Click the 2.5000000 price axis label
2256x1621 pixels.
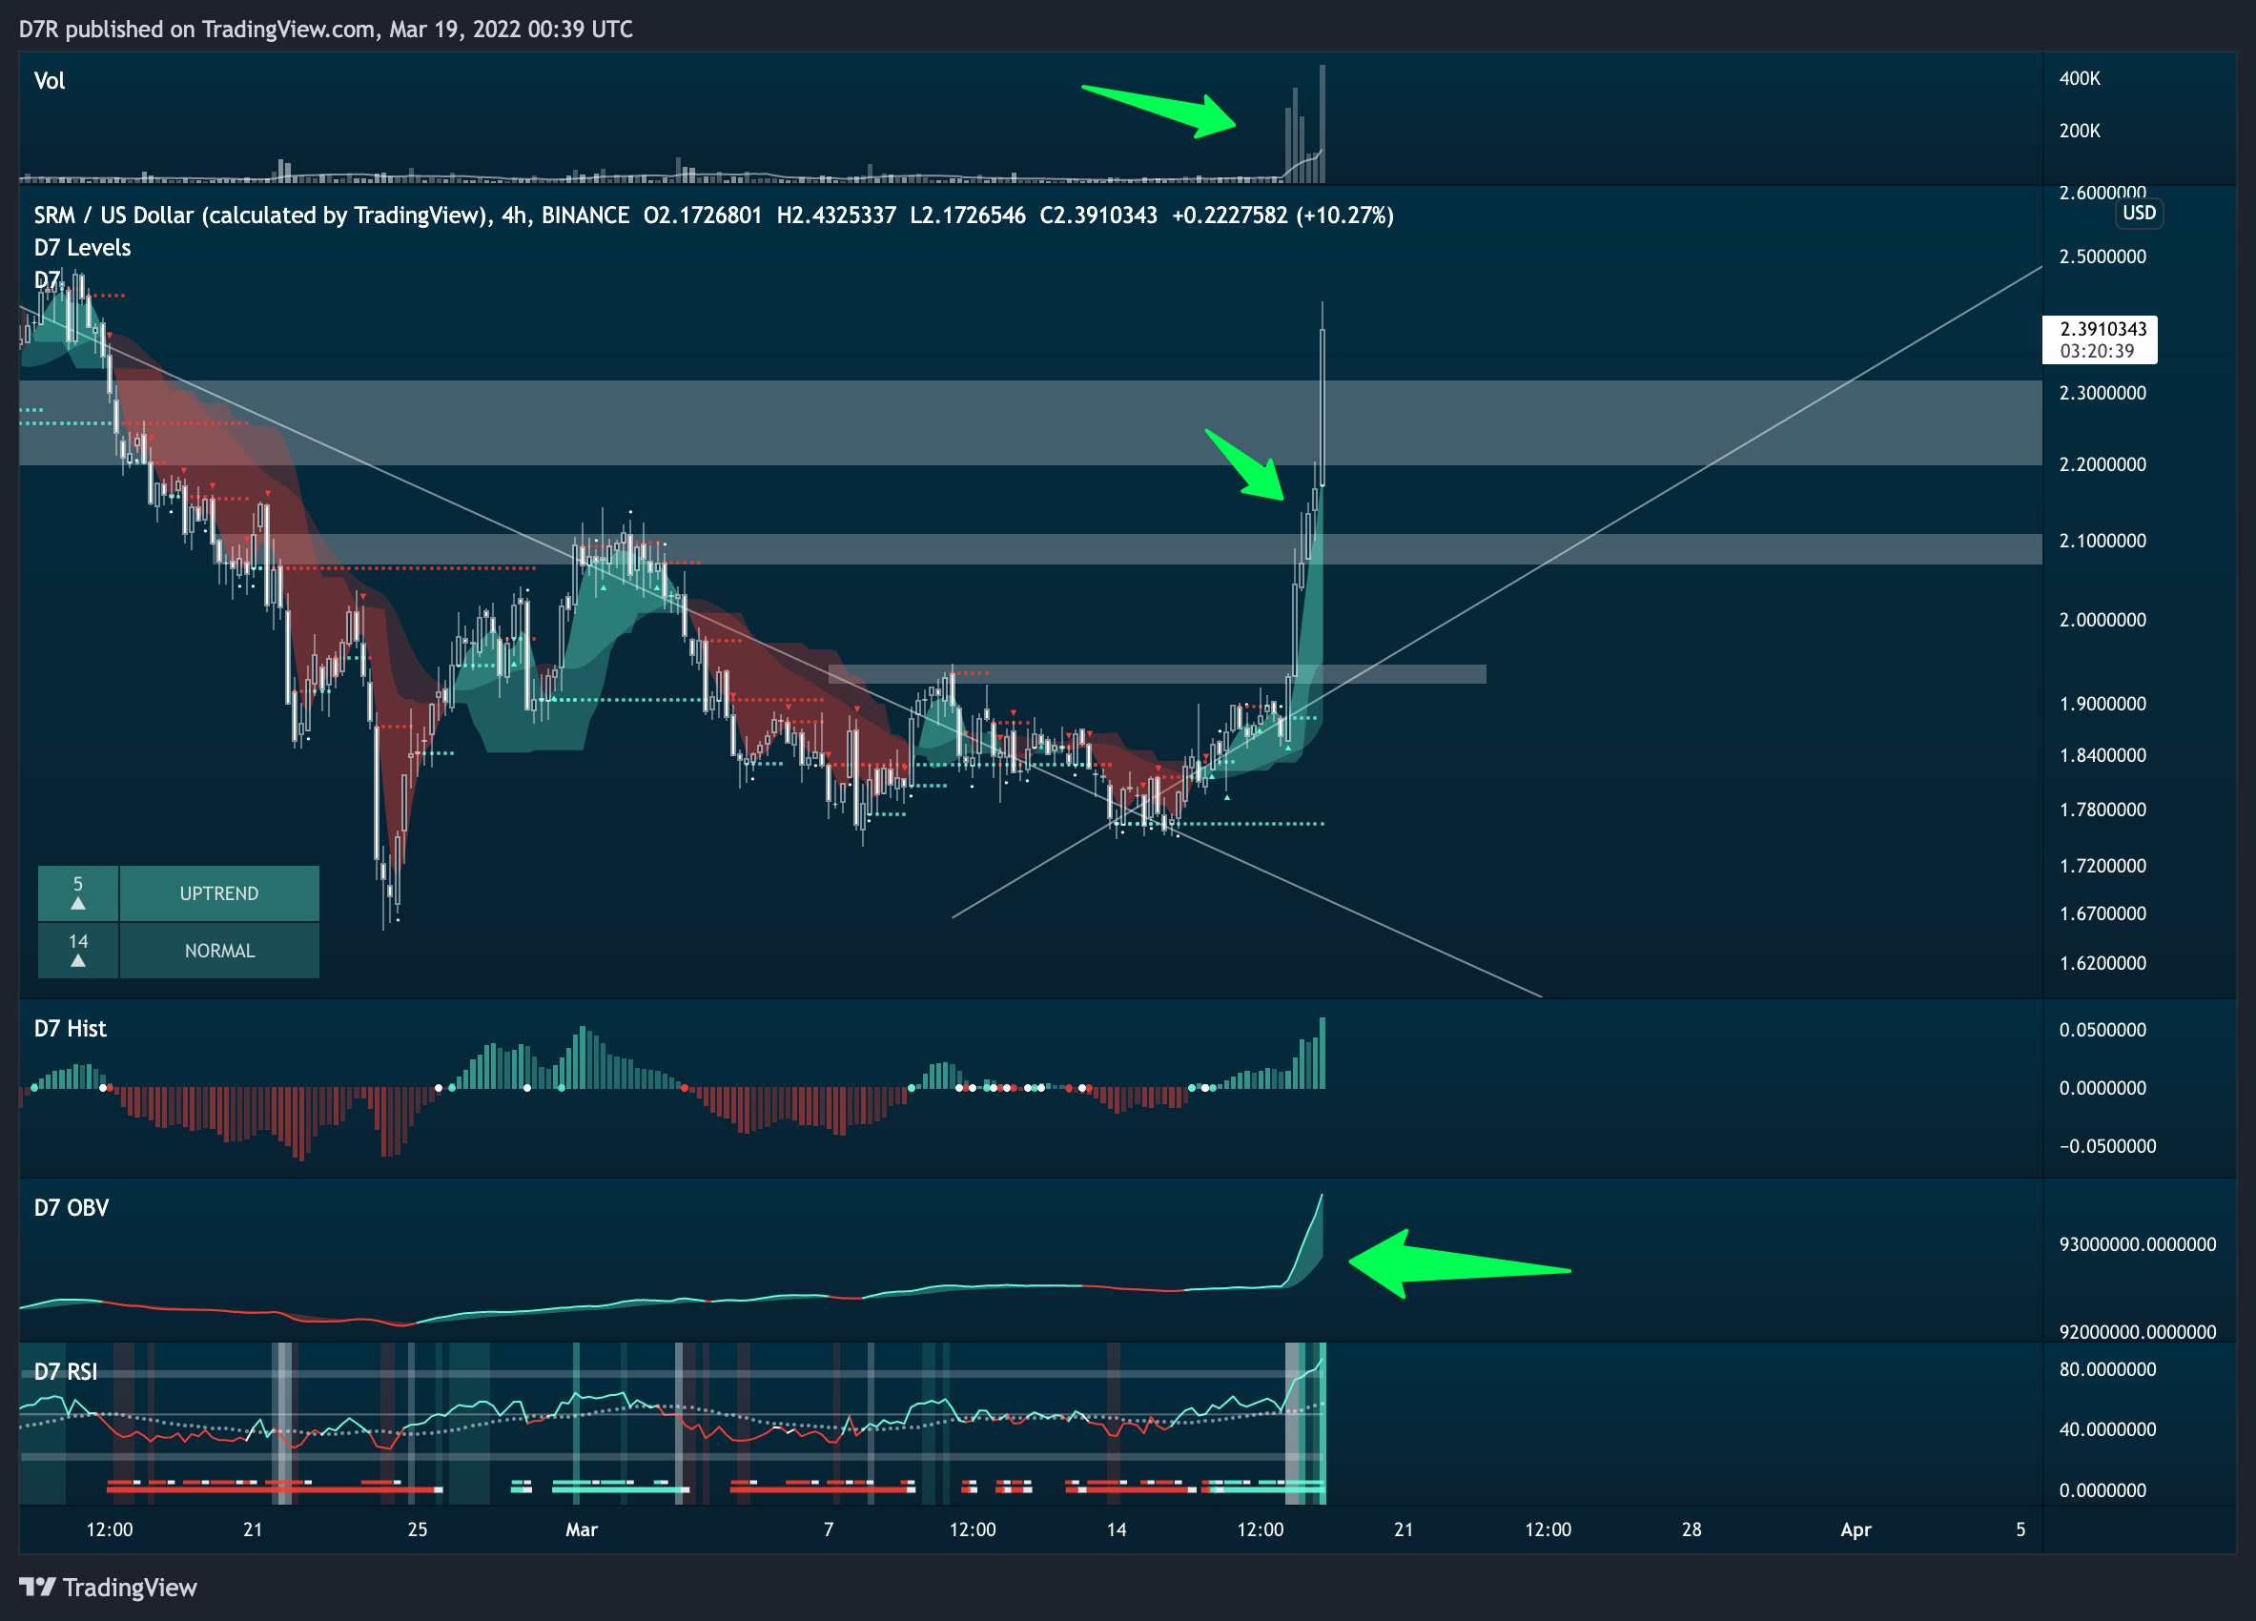tap(2102, 256)
